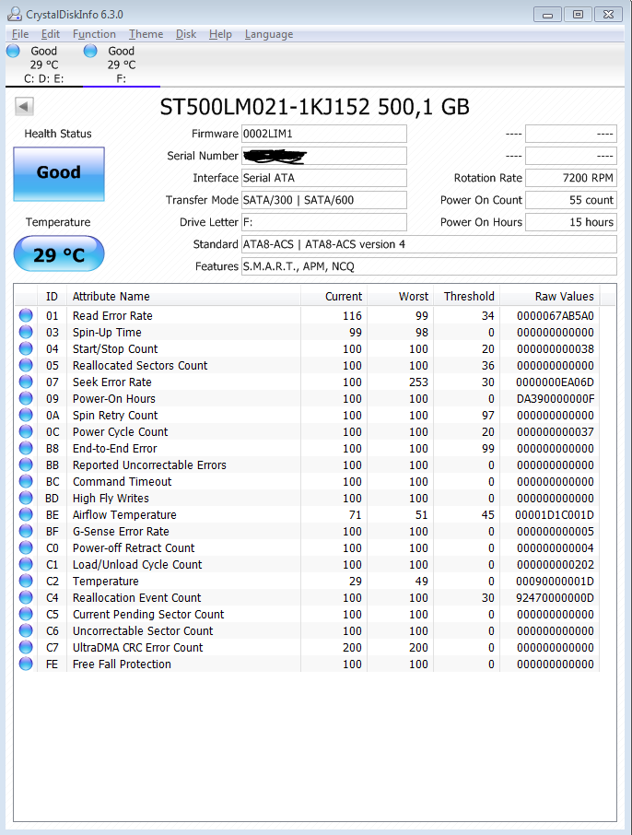Open the File menu
Image resolution: width=632 pixels, height=835 pixels.
point(20,34)
